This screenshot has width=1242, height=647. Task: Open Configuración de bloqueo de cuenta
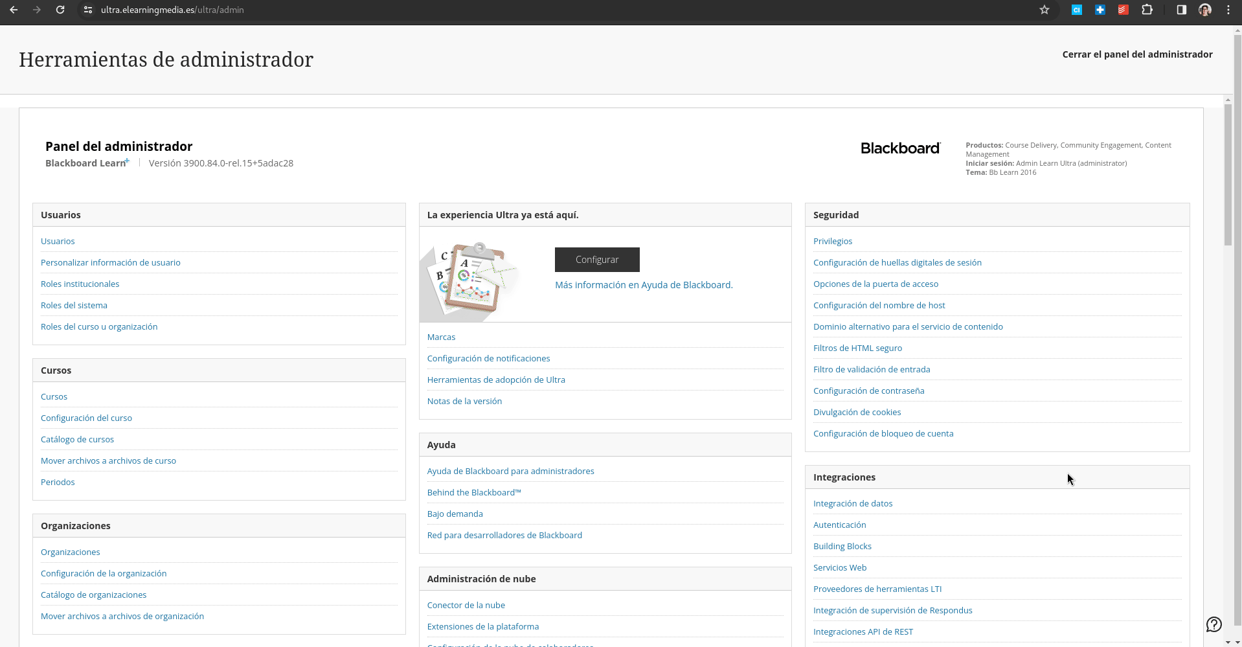pyautogui.click(x=883, y=433)
